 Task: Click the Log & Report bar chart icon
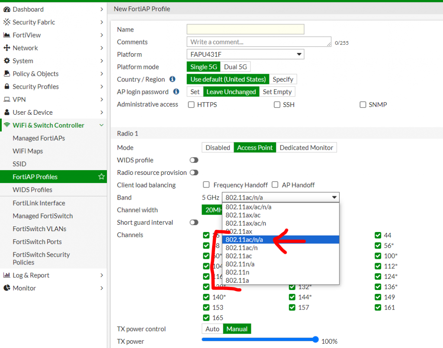tap(7, 275)
